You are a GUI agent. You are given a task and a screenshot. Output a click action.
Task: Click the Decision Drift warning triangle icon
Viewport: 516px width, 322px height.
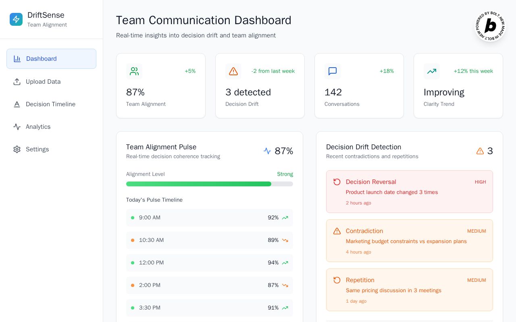point(233,71)
